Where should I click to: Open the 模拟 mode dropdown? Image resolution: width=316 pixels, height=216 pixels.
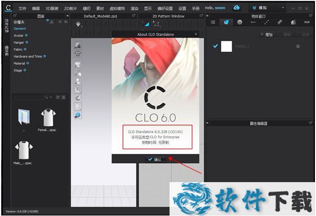click(267, 8)
